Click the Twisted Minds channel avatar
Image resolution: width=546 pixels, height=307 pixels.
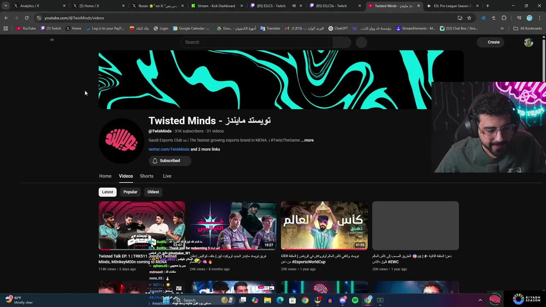click(x=122, y=141)
